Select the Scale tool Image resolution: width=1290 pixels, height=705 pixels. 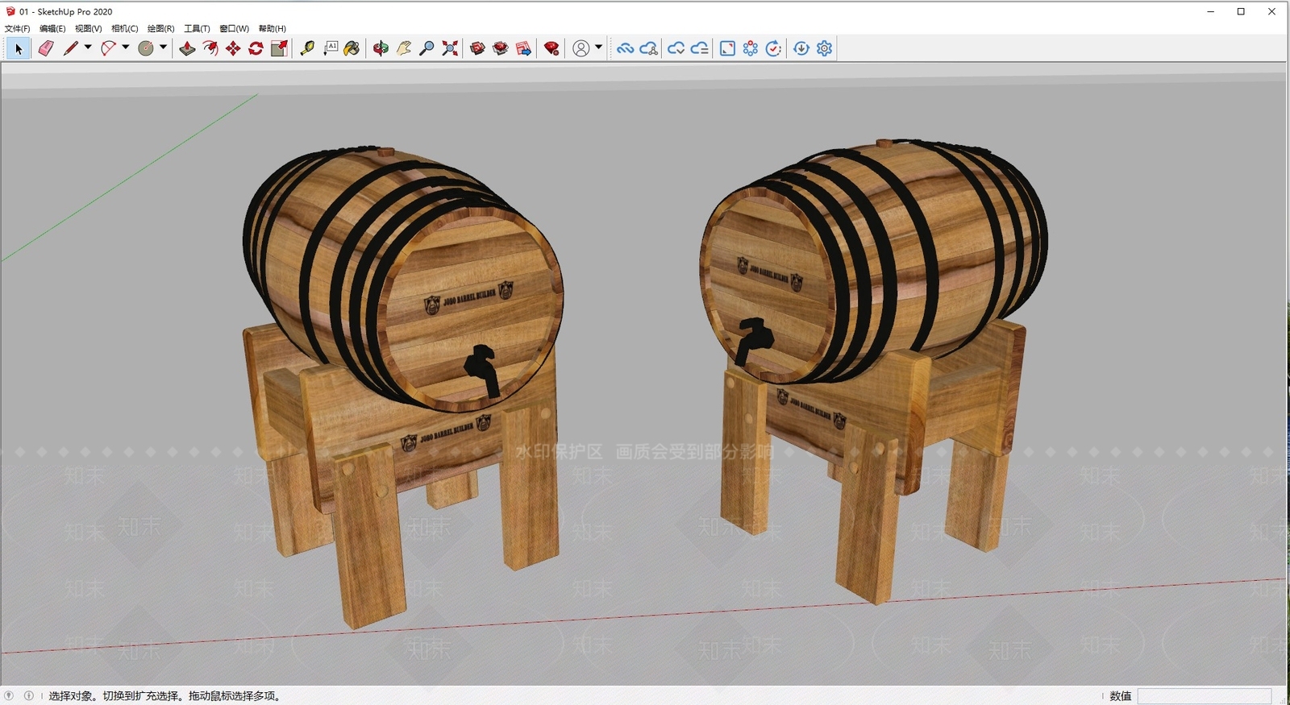[279, 48]
